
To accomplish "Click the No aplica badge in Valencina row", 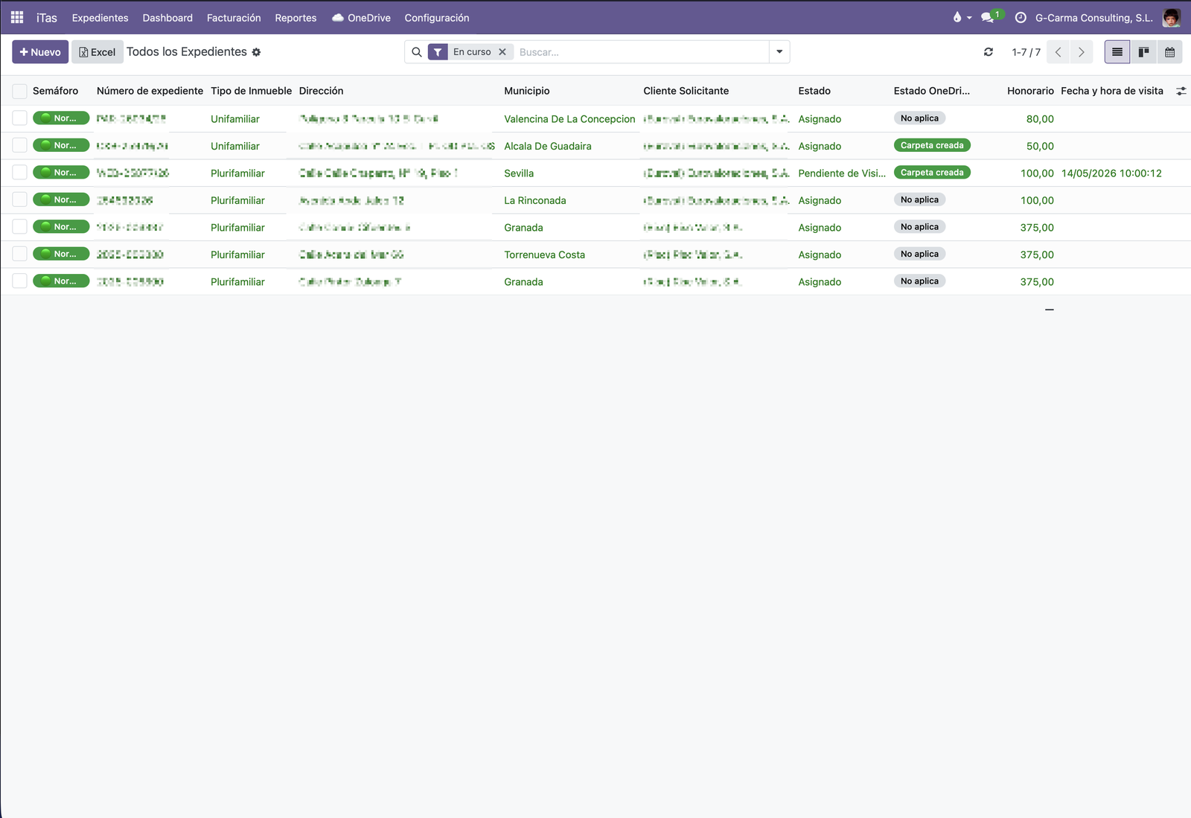I will pos(919,118).
